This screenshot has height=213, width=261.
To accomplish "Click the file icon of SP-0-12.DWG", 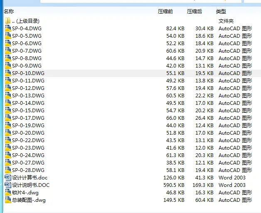I will 8,88.
